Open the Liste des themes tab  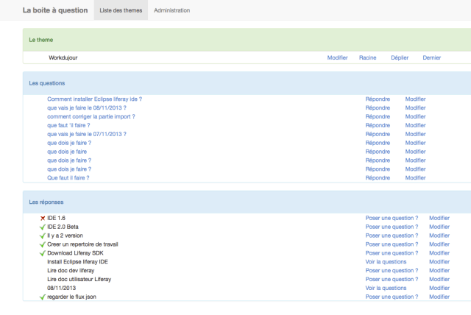121,10
